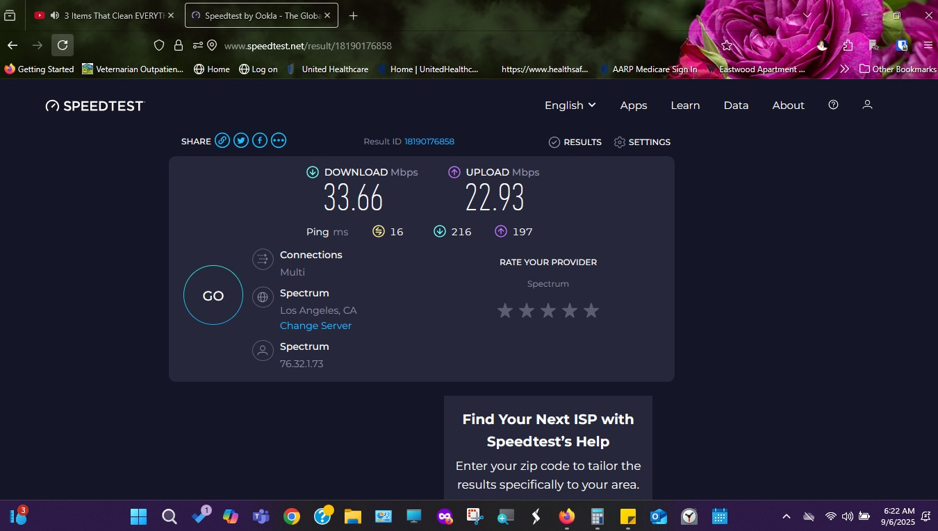Open the Eastwood Apartment bookmark
Image resolution: width=938 pixels, height=531 pixels.
(x=756, y=69)
